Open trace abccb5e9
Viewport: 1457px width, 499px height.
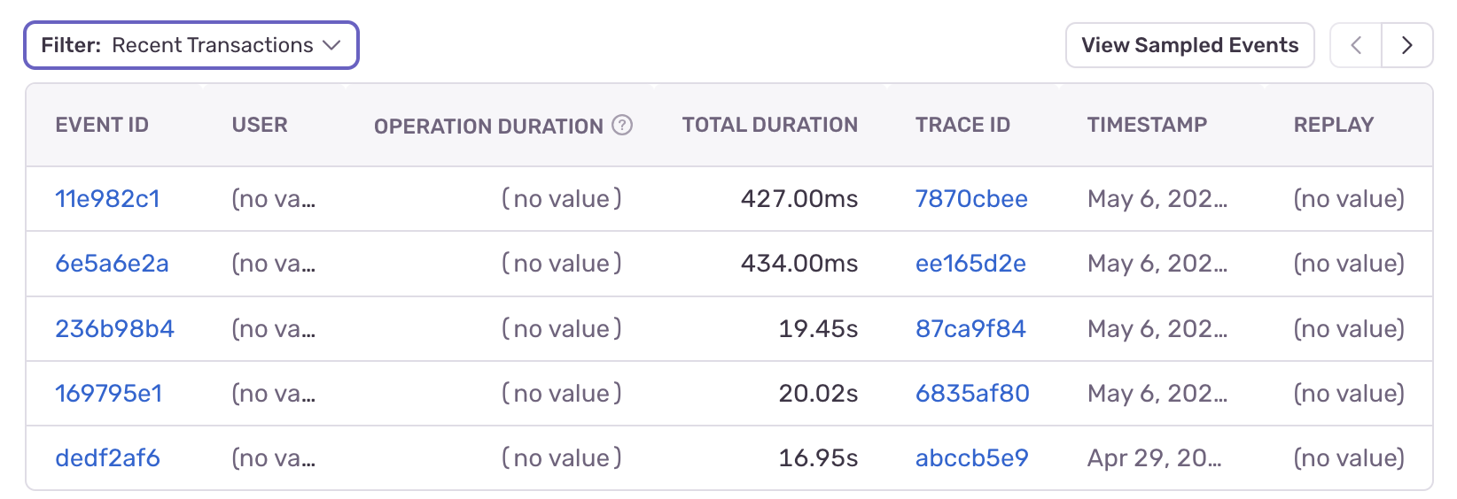pyautogui.click(x=971, y=458)
